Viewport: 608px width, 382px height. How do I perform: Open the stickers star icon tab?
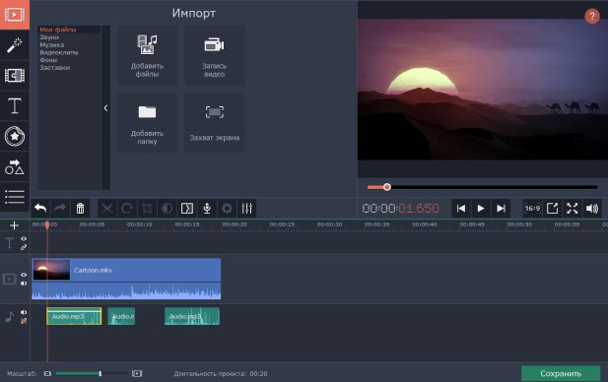[x=15, y=136]
